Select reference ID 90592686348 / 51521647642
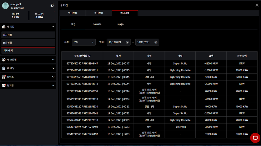Viewport: 261px width, 146px height. [82, 114]
